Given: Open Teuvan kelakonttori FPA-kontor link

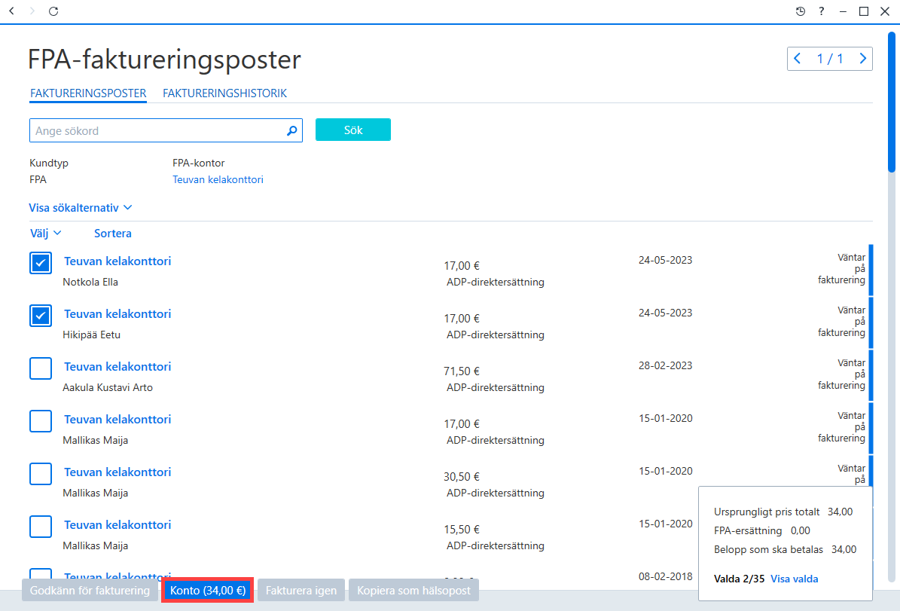Looking at the screenshot, I should tap(218, 180).
